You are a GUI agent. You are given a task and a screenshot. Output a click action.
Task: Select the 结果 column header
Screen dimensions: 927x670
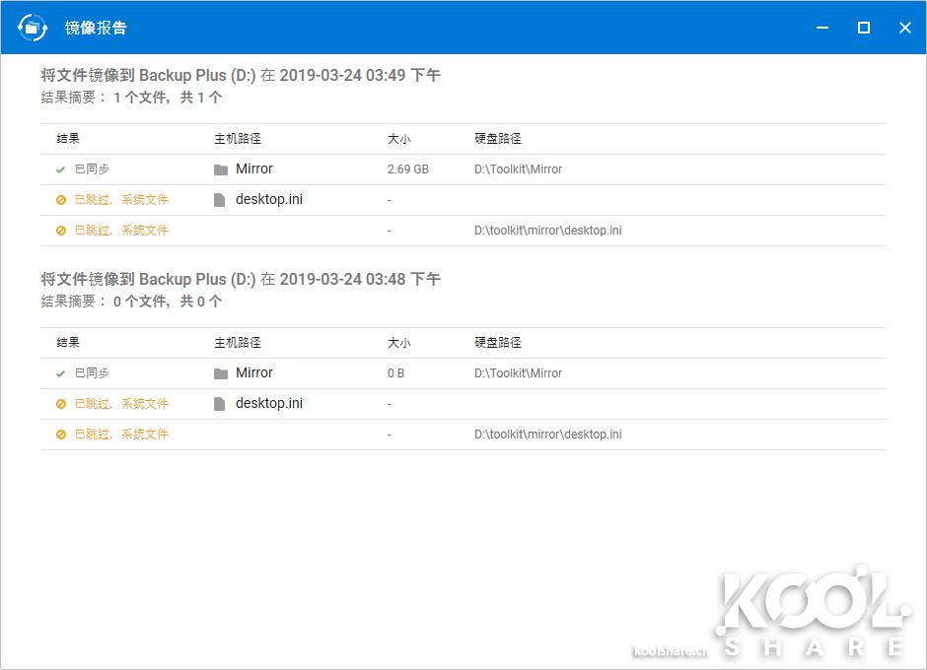(x=66, y=139)
